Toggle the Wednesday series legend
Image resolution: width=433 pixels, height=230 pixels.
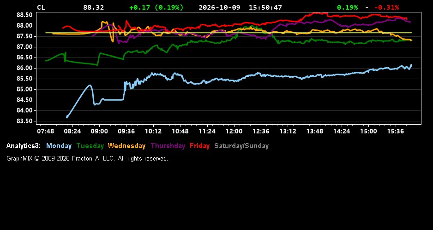click(x=127, y=146)
